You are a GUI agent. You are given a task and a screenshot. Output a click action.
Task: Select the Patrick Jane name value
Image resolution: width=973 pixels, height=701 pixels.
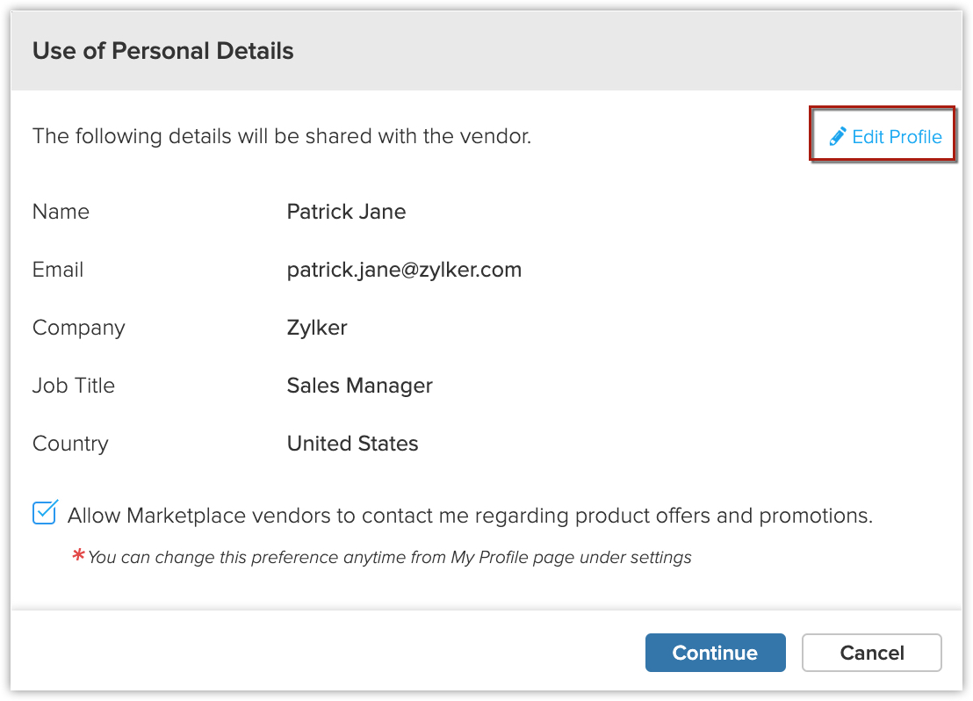(346, 212)
